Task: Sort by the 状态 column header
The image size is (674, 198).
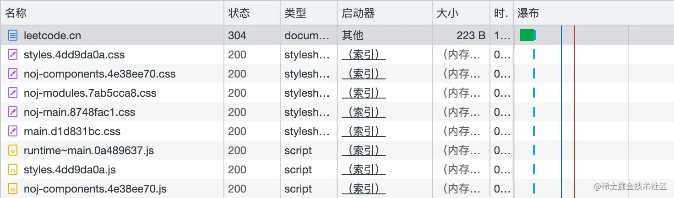Action: (252, 13)
